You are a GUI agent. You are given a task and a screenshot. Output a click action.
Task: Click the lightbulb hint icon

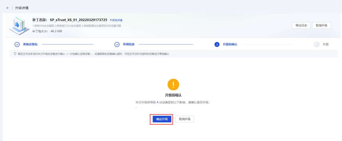pos(15,54)
